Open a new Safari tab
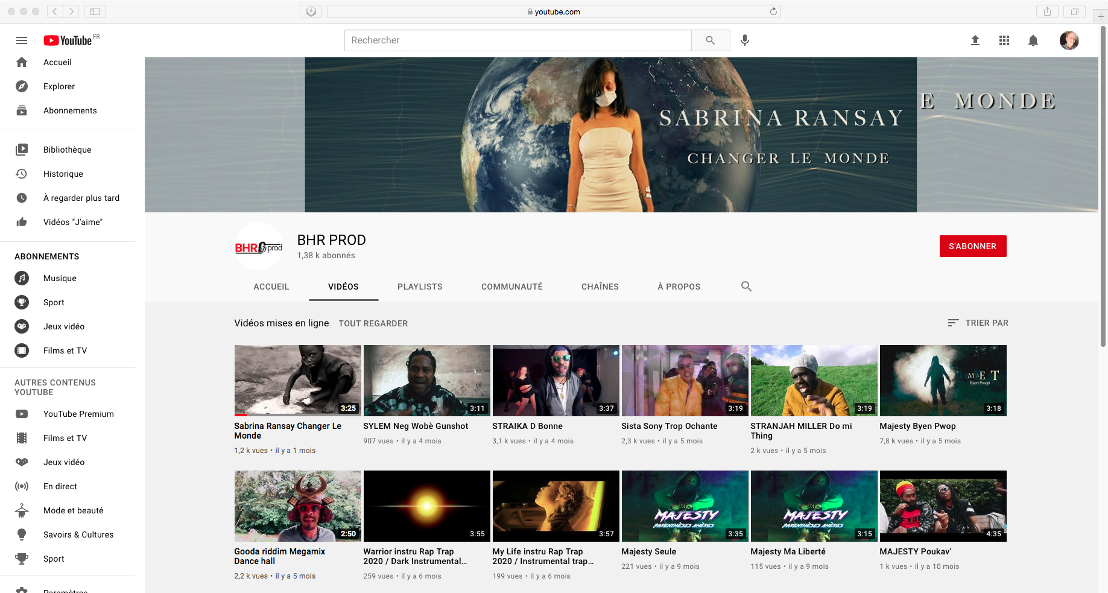This screenshot has height=593, width=1108. click(1101, 16)
